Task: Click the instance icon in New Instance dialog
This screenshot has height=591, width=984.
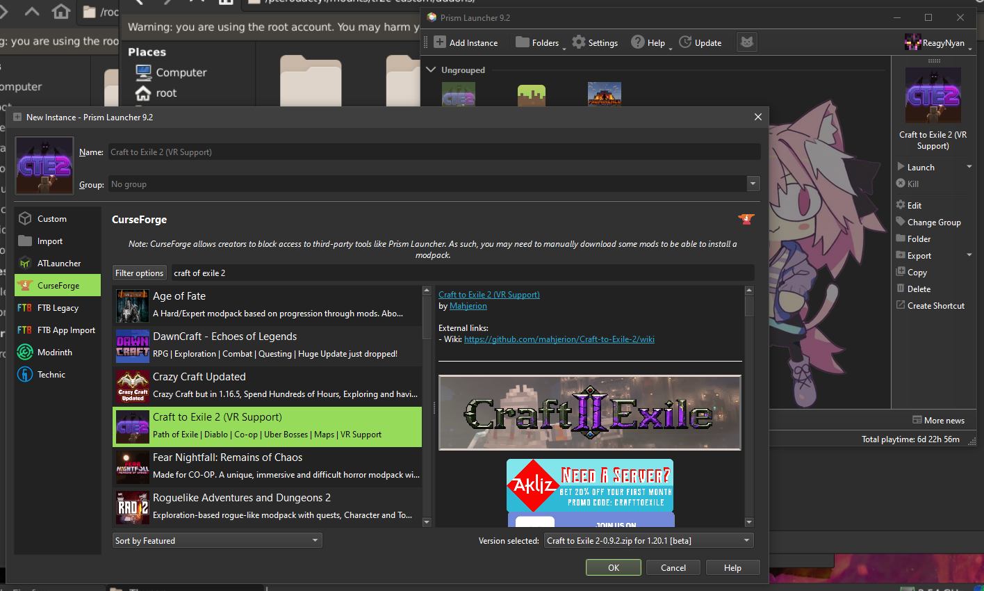Action: (x=44, y=165)
